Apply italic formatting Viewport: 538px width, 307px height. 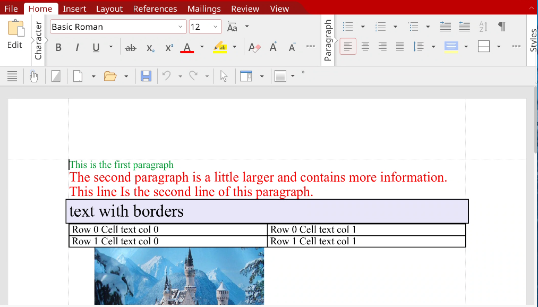click(x=77, y=47)
